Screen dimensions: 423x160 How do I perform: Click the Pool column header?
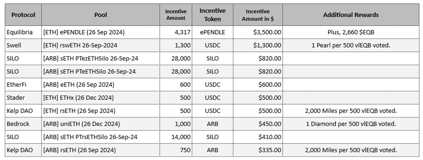tap(101, 15)
